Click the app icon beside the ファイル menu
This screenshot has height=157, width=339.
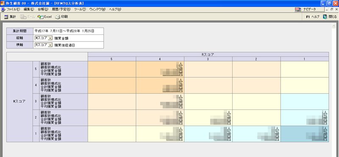pyautogui.click(x=3, y=9)
